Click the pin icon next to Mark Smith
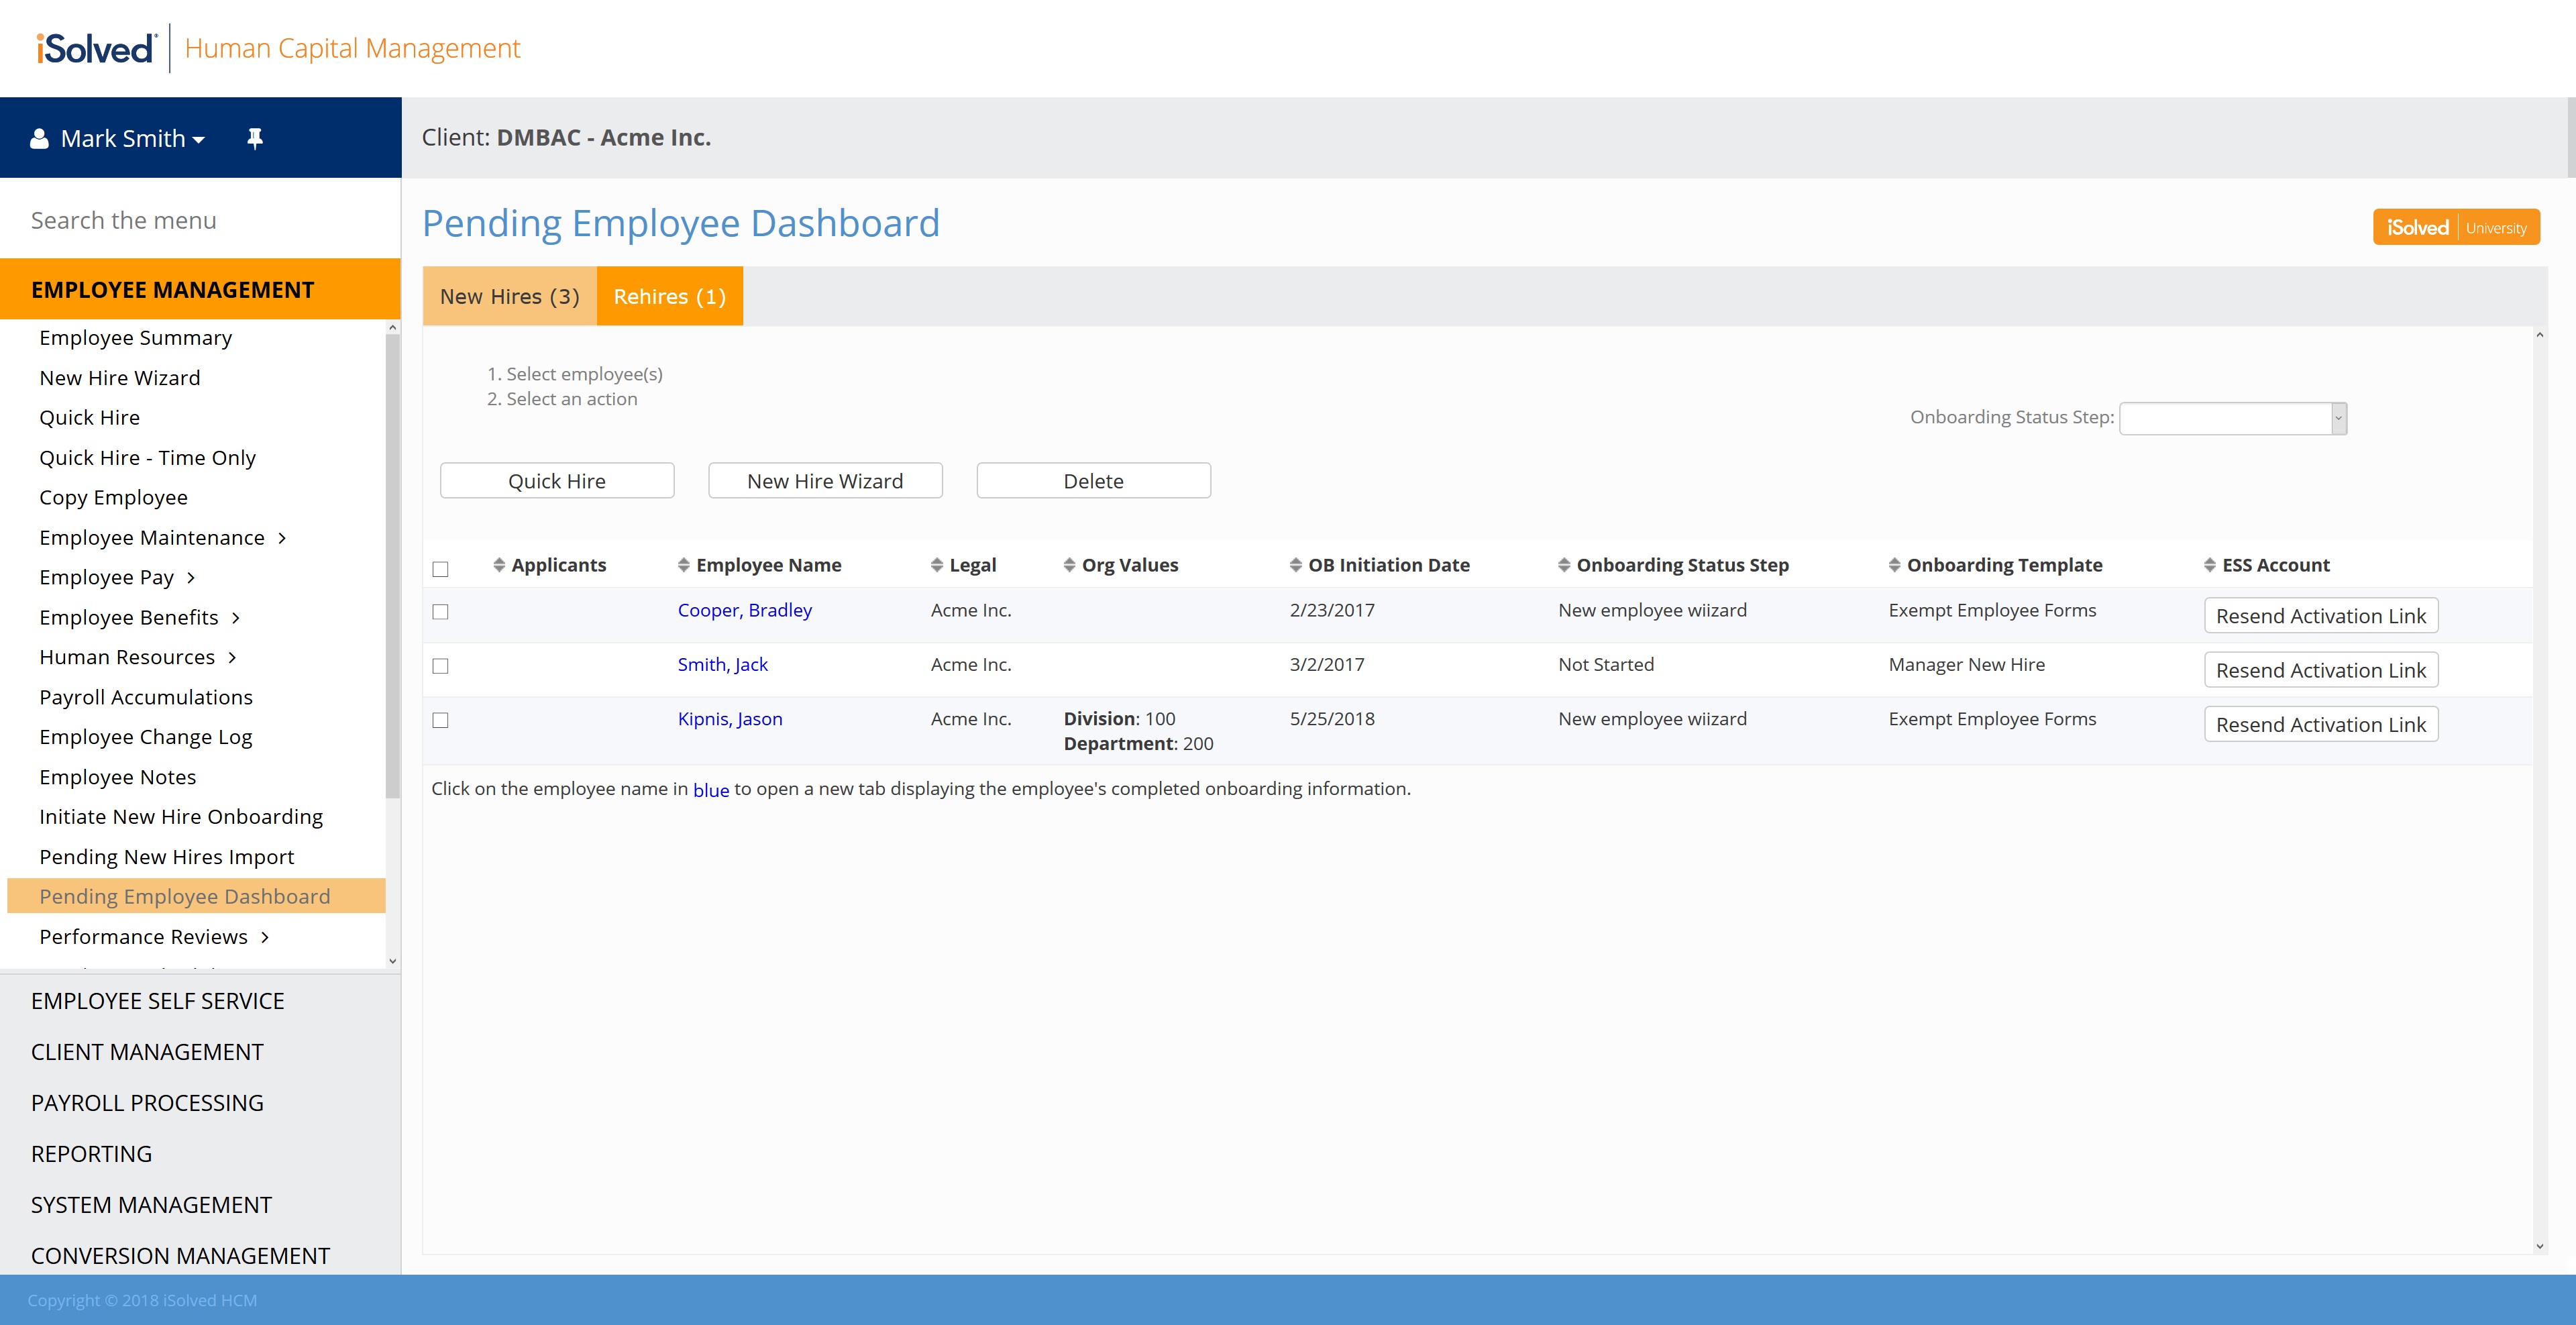 pyautogui.click(x=255, y=139)
